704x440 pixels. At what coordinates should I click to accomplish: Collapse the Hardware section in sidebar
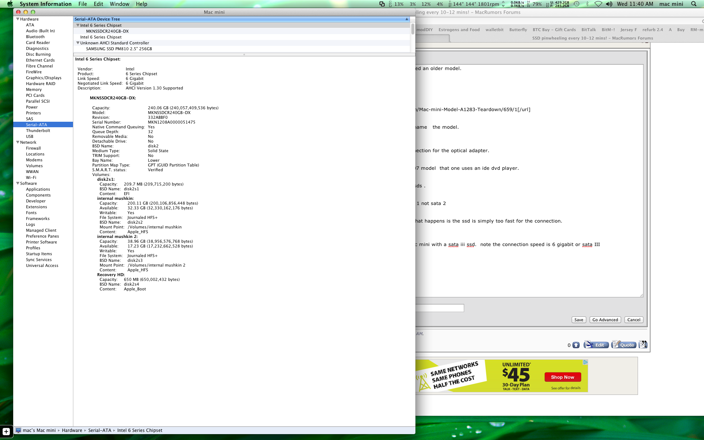(x=18, y=19)
